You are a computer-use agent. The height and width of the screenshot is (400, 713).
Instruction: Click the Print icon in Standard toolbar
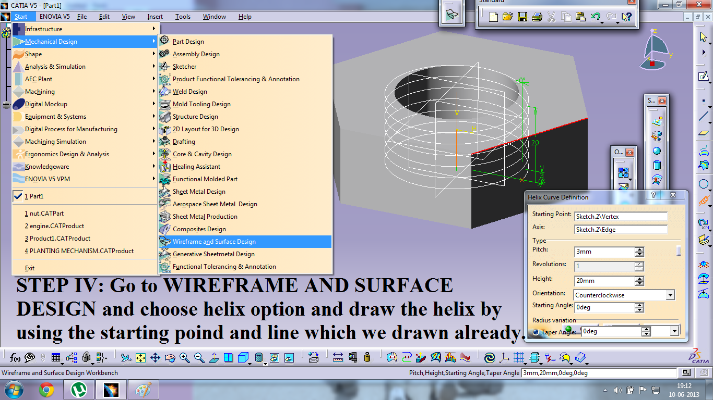pos(537,17)
